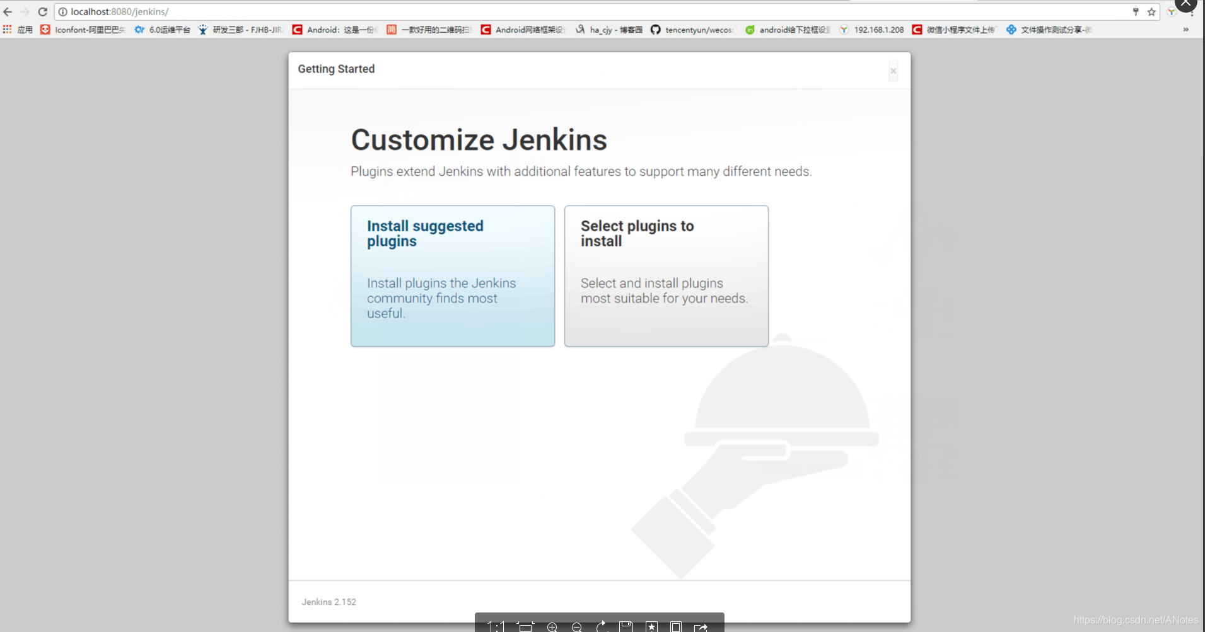Open the 应用 apps shortcut
This screenshot has height=632, width=1205.
pyautogui.click(x=18, y=30)
